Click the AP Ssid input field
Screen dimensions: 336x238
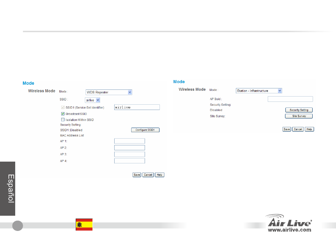[290, 99]
